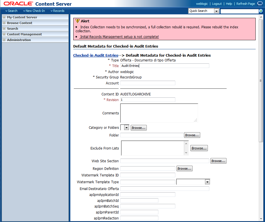The height and width of the screenshot is (222, 265).
Task: Click the quick search go arrow icon
Action: coord(261,10)
